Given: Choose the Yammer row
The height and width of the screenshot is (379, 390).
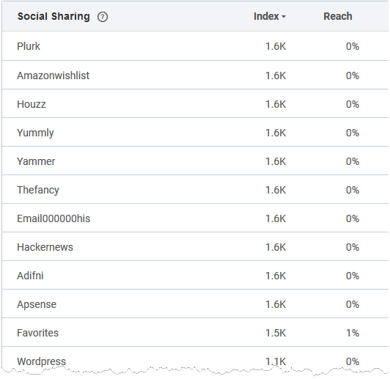Looking at the screenshot, I should [195, 161].
